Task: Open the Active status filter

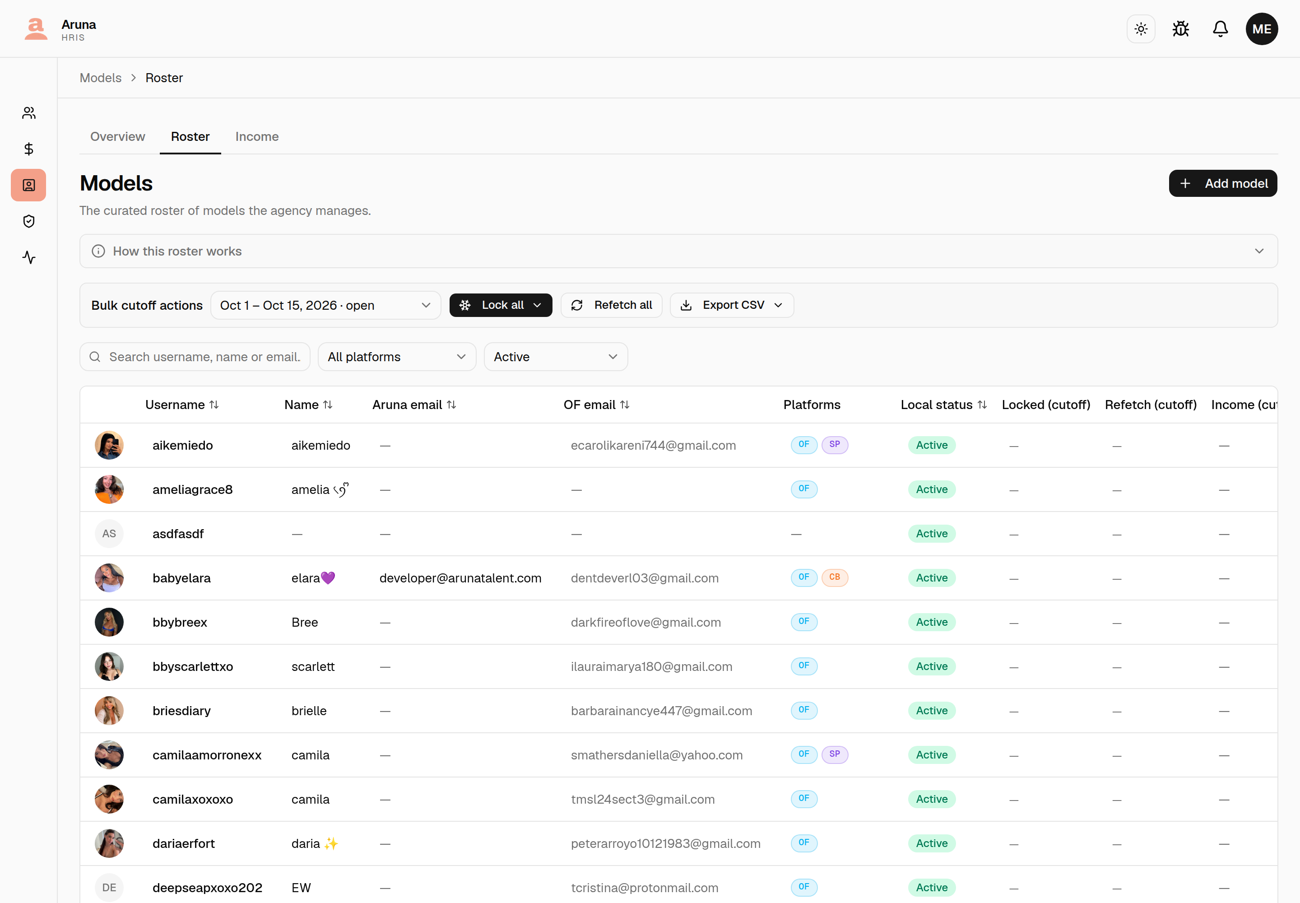Action: 556,357
